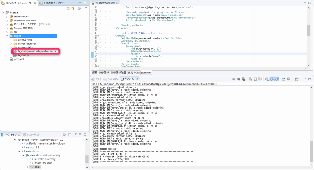Toggle link with editor in Project Explorer
The width and height of the screenshot is (314, 170).
pyautogui.click(x=73, y=8)
